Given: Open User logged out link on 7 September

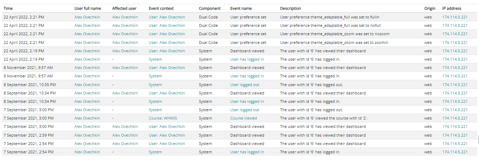Looking at the screenshot, I should [x=244, y=110].
